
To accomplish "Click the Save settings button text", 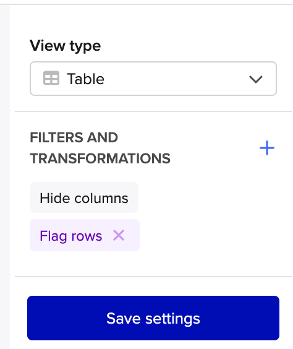I will coord(153,319).
